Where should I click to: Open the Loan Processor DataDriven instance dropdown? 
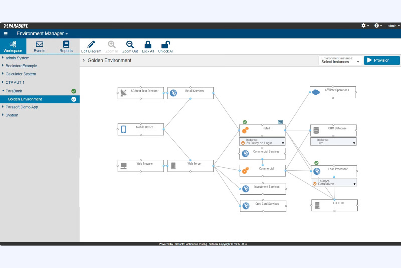[334, 182]
